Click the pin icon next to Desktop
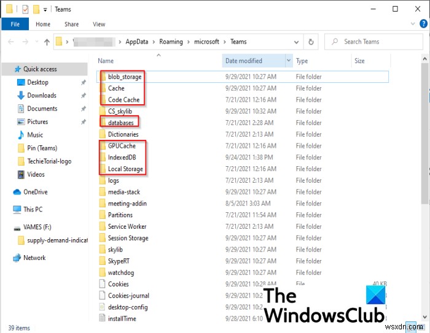Image resolution: width=430 pixels, height=333 pixels. [x=84, y=82]
